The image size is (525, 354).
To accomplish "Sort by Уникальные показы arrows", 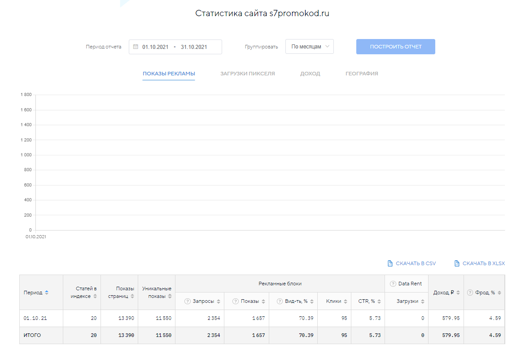I will (170, 296).
